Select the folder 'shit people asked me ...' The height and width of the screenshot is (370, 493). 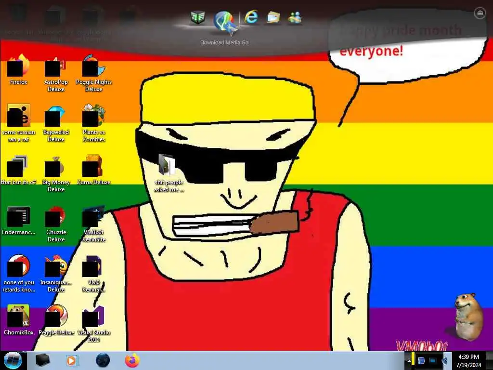(x=169, y=173)
